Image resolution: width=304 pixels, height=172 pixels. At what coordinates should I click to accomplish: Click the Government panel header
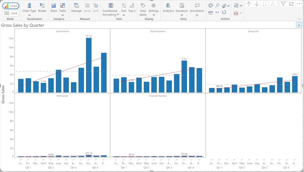pyautogui.click(x=62, y=31)
